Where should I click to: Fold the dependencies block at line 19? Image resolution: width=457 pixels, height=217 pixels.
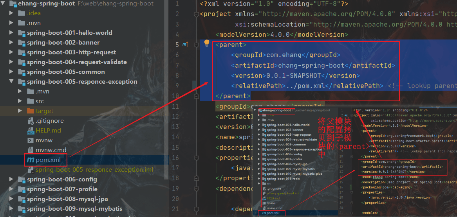pyautogui.click(x=196, y=188)
